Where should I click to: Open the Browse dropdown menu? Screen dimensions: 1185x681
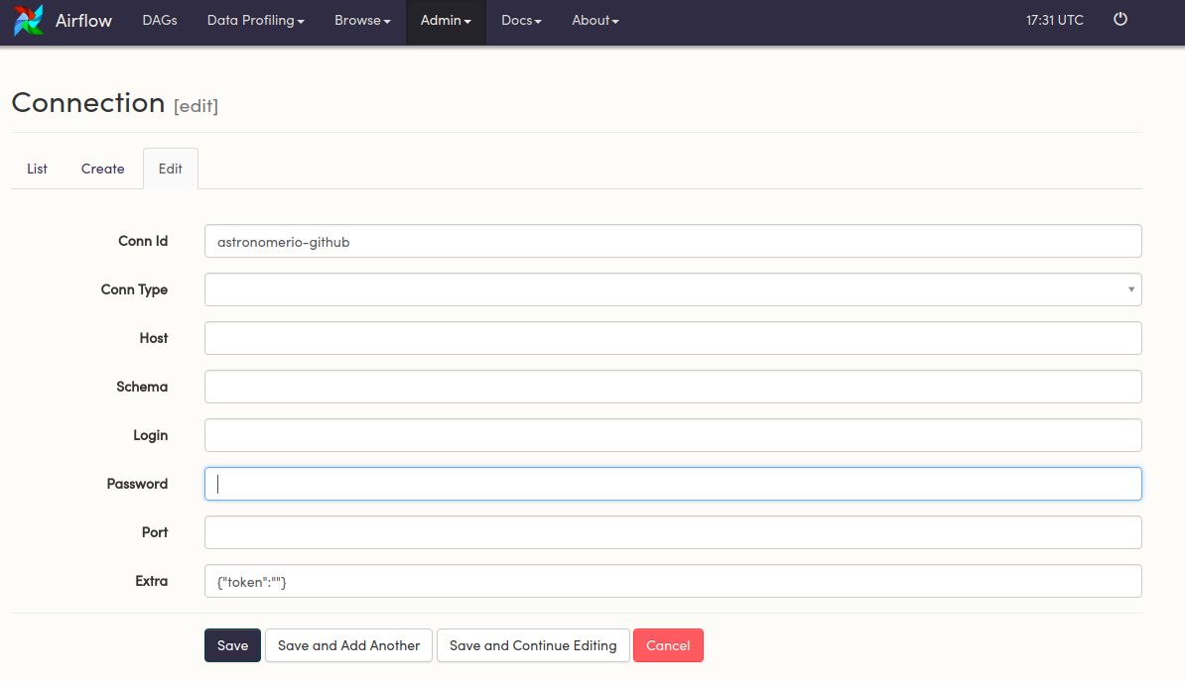tap(361, 20)
